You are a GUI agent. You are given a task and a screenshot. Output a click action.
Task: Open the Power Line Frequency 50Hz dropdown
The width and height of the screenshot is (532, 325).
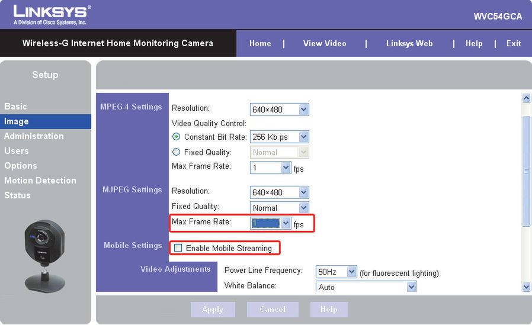(336, 272)
